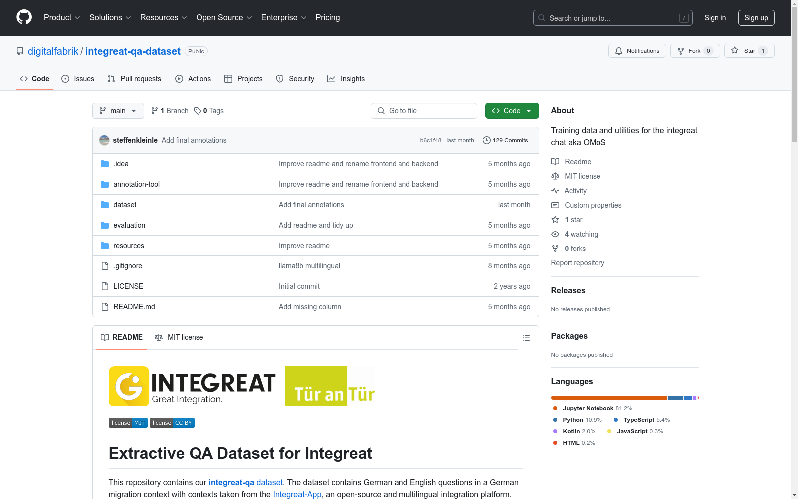
Task: Click the Activity pulse icon
Action: click(x=555, y=191)
